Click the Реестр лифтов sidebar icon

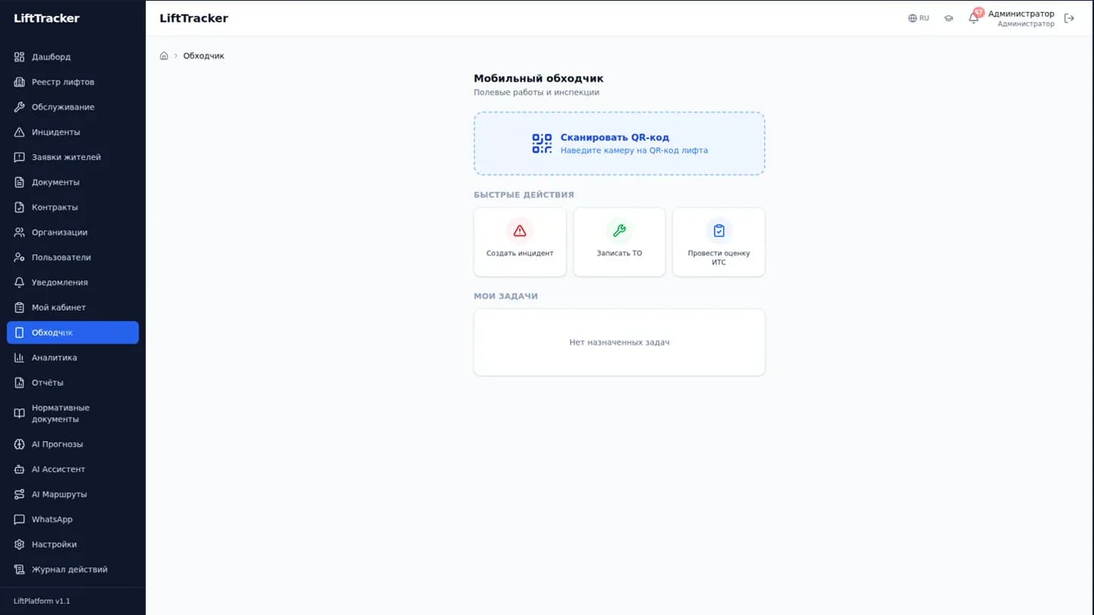coord(20,82)
